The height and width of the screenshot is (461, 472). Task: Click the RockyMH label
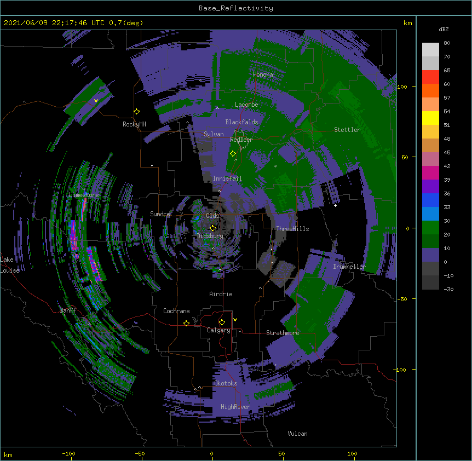coord(134,124)
